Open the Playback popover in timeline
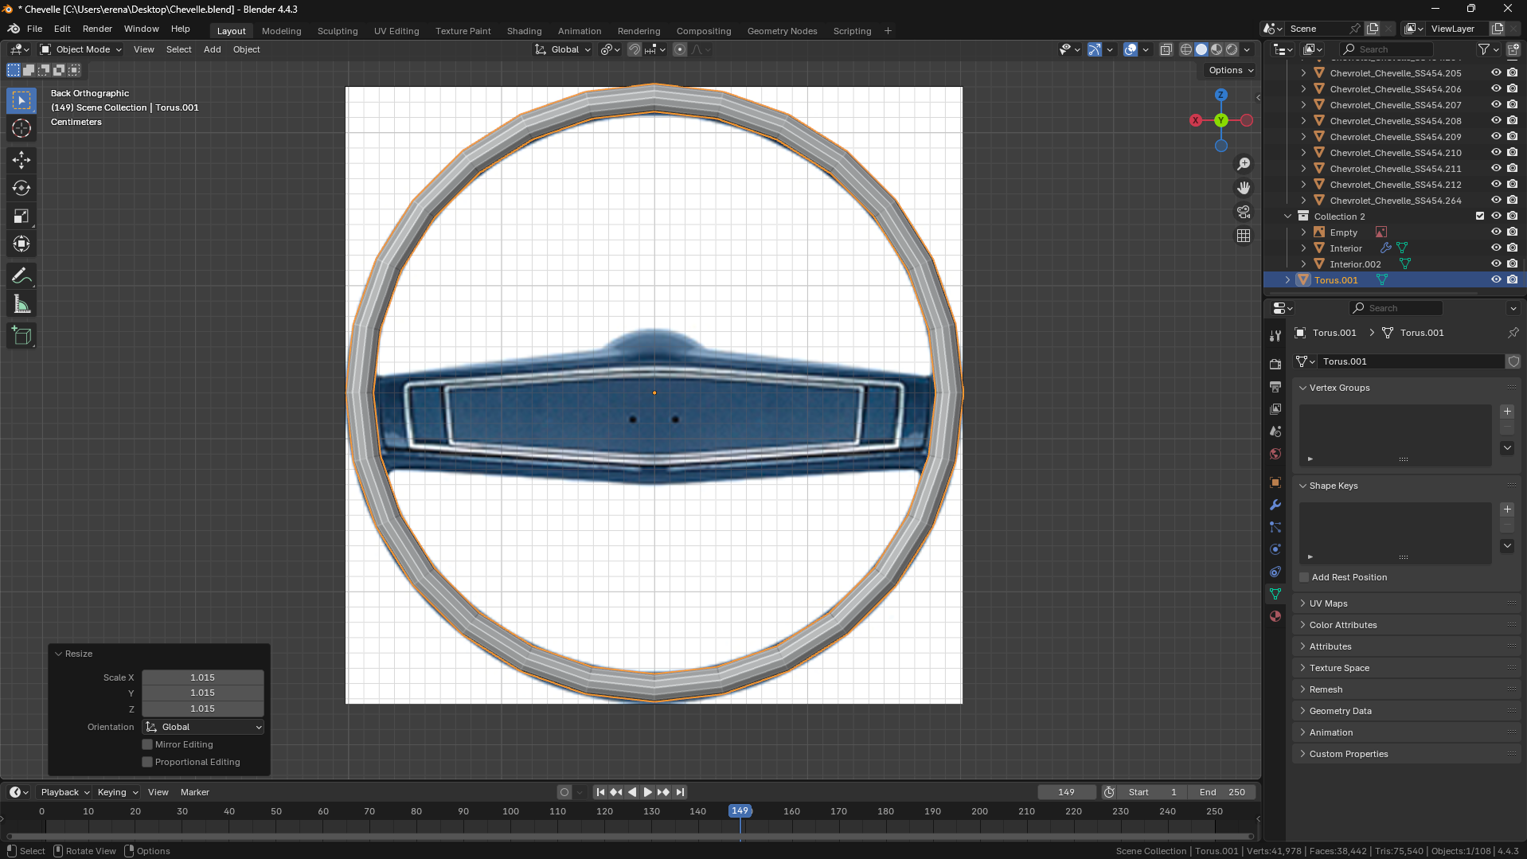The image size is (1527, 859). pyautogui.click(x=64, y=792)
